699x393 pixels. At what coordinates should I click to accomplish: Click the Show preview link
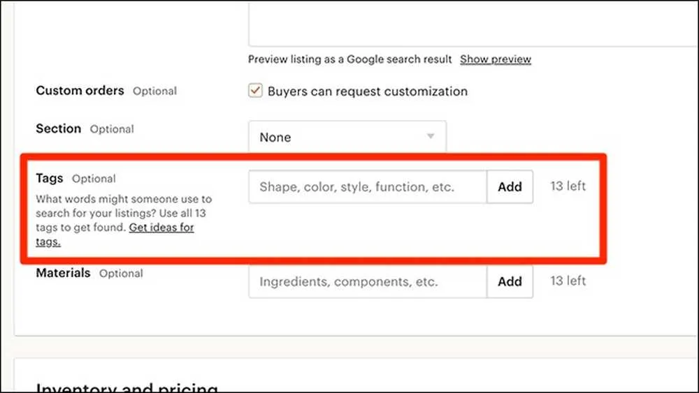pyautogui.click(x=496, y=59)
